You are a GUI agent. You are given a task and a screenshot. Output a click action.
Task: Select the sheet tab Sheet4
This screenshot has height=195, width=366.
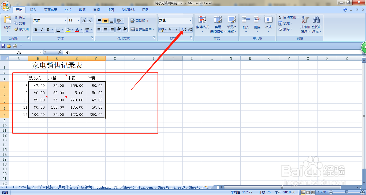pos(129,187)
